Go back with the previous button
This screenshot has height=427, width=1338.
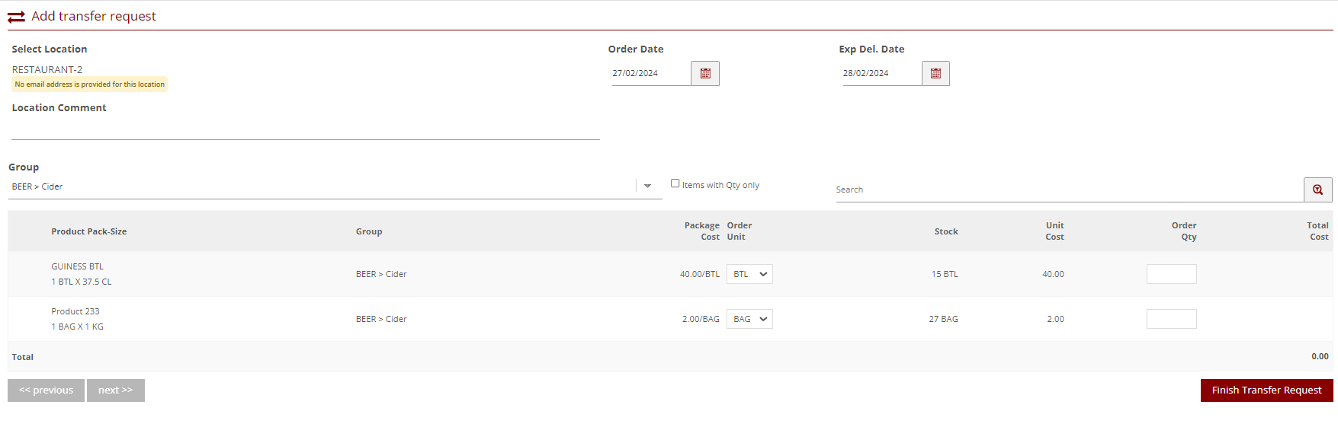click(46, 390)
